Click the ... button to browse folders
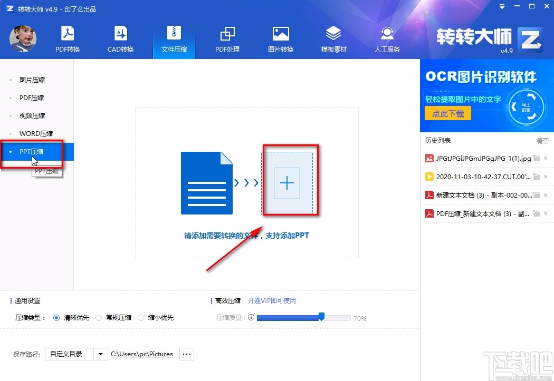Screen dimensions: 554x381 click(x=186, y=354)
